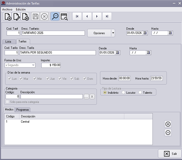Screen dimensions: 182x160
Task: Click the delete record document icon
Action: coord(25,16)
